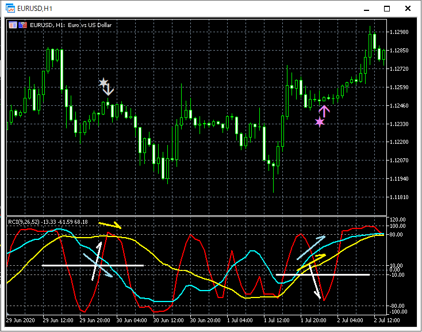This screenshot has width=422, height=332.
Task: Close the EURUSD,H1 chart window
Action: tap(408, 9)
